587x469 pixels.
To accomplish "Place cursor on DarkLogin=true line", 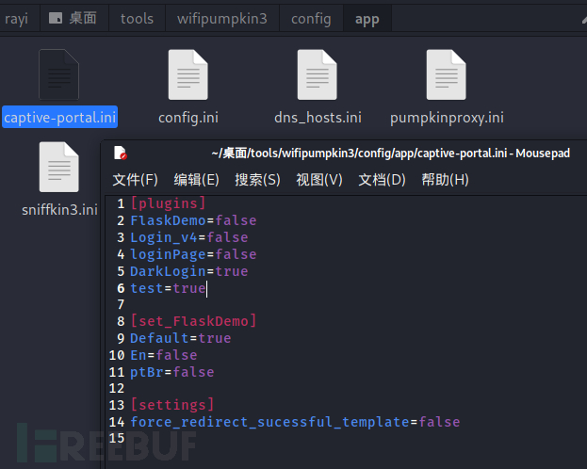I will [x=189, y=271].
